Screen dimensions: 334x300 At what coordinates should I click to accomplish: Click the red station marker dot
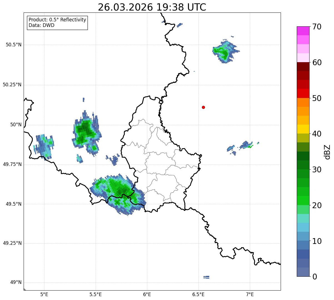point(203,107)
